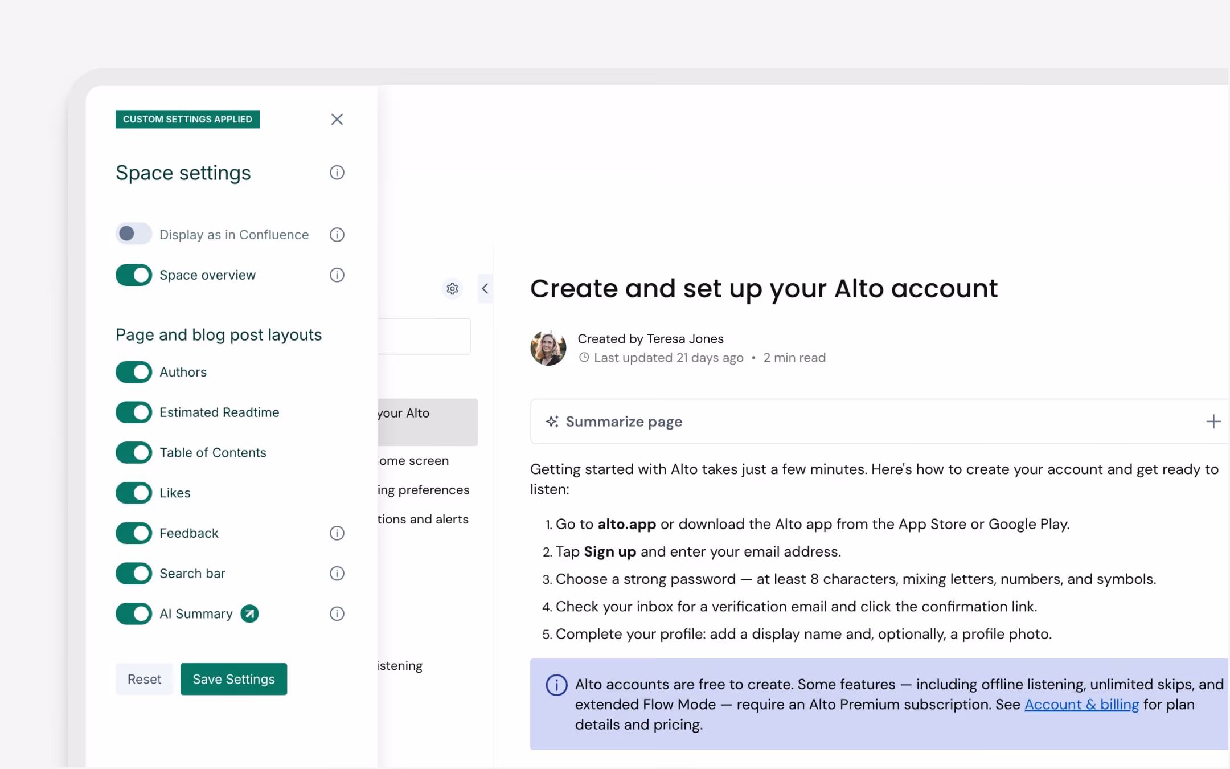Open info icon beside Space settings heading
The image size is (1230, 769).
(x=337, y=173)
